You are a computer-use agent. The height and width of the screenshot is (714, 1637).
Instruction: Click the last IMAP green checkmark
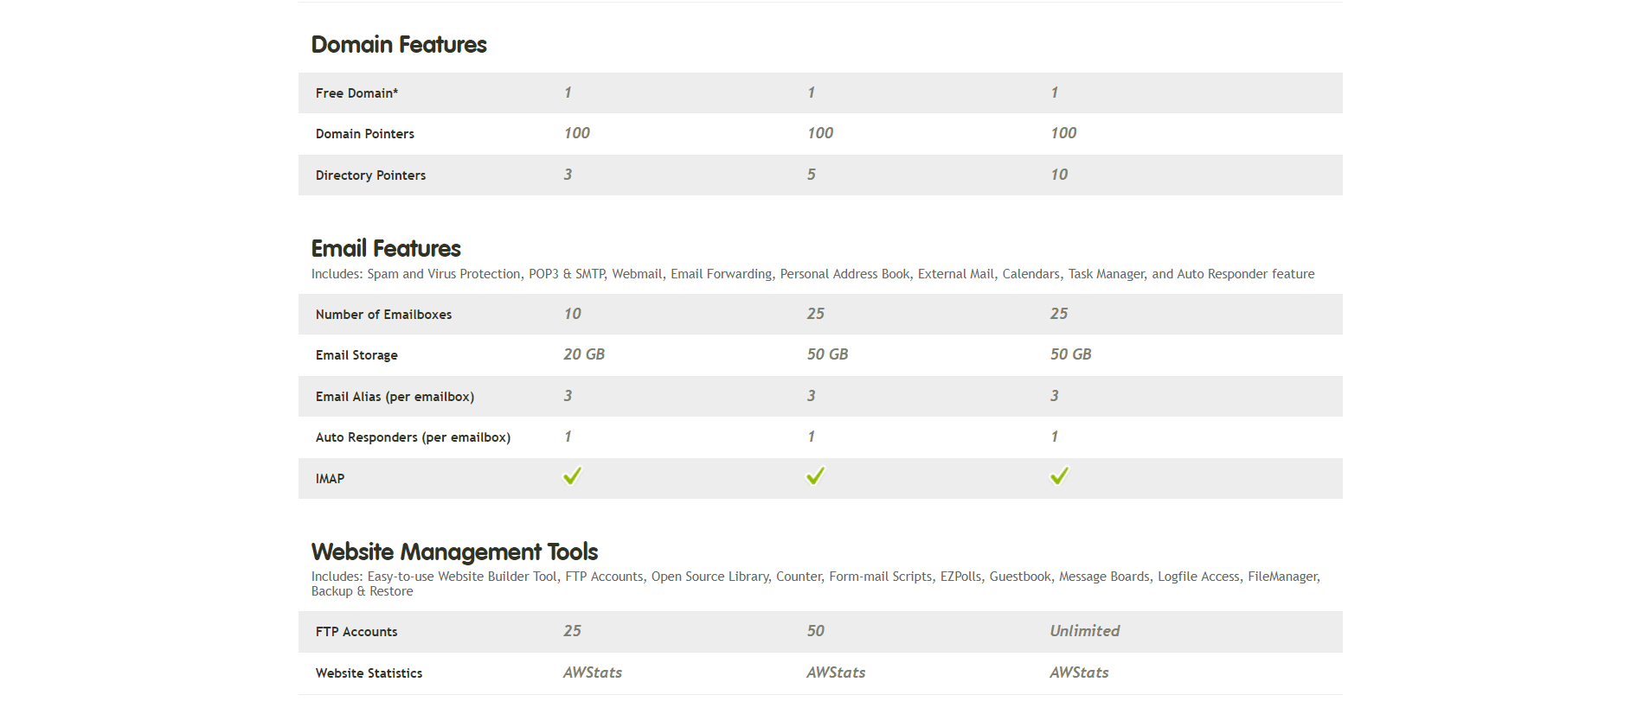coord(1059,476)
